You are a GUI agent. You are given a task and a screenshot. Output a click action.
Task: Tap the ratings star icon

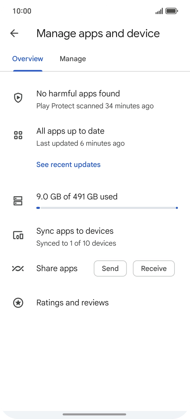point(18,303)
